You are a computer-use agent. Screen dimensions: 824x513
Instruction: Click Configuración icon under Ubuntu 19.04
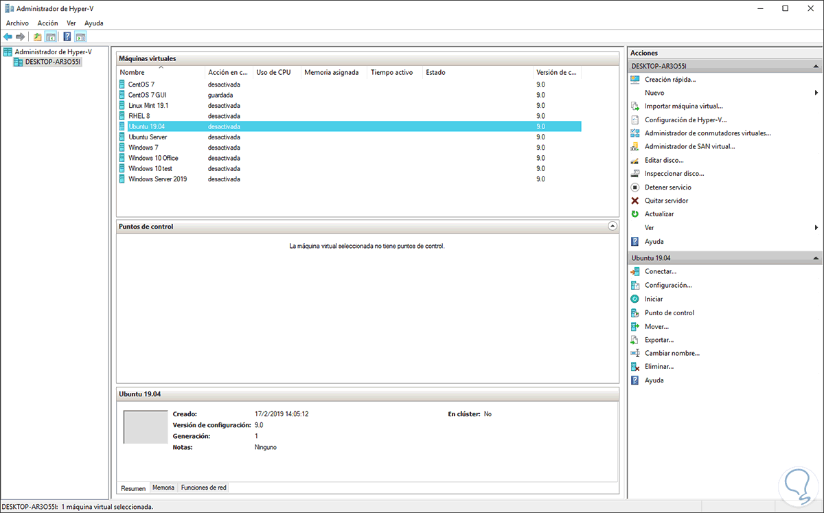click(x=635, y=285)
